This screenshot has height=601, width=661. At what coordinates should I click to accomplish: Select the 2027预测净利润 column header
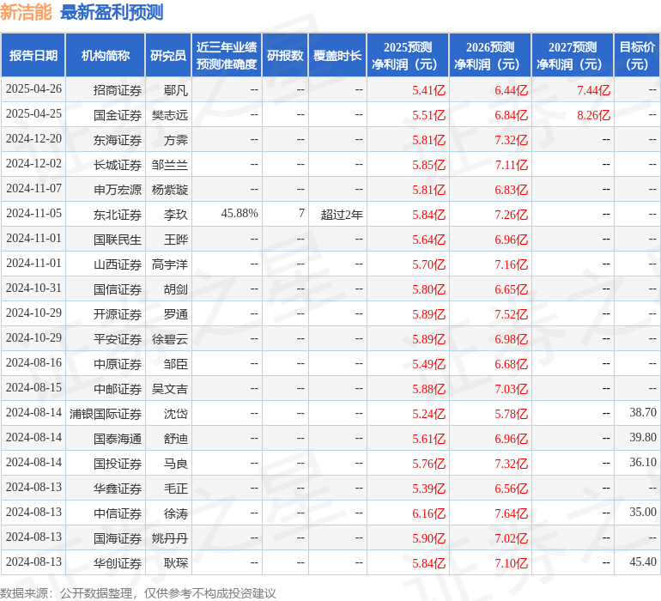[x=573, y=56]
